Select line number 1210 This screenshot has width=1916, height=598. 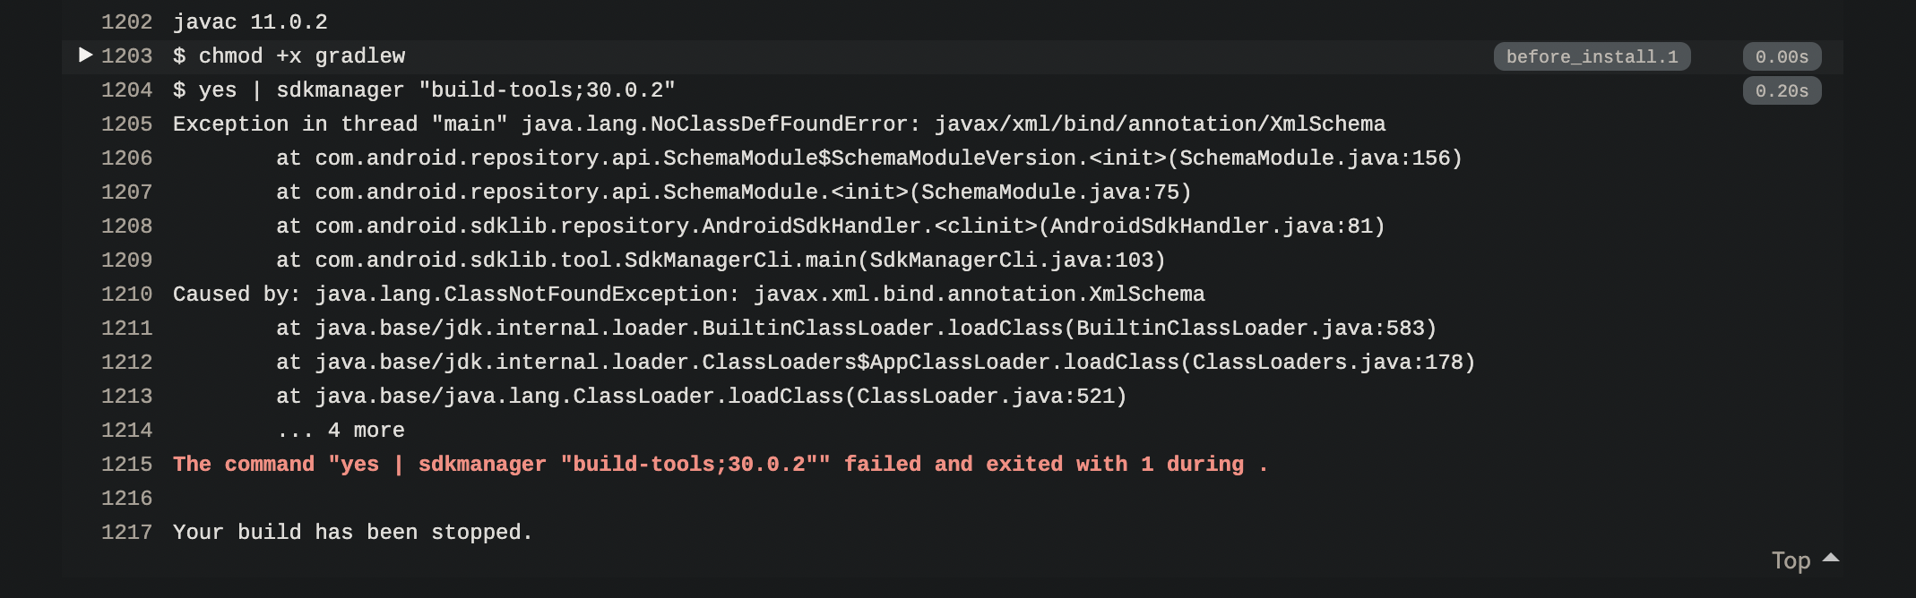[x=126, y=295]
